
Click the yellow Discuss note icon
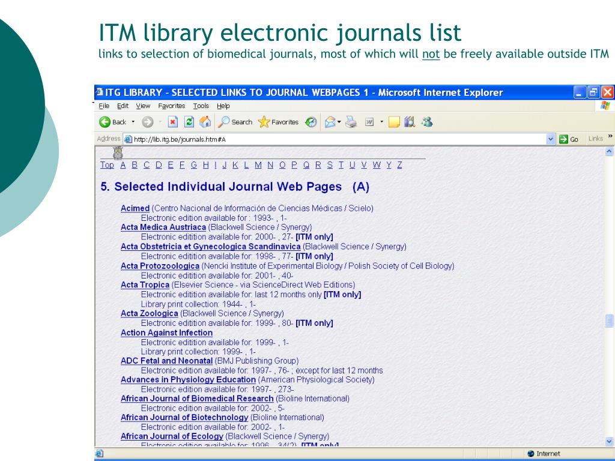click(394, 122)
